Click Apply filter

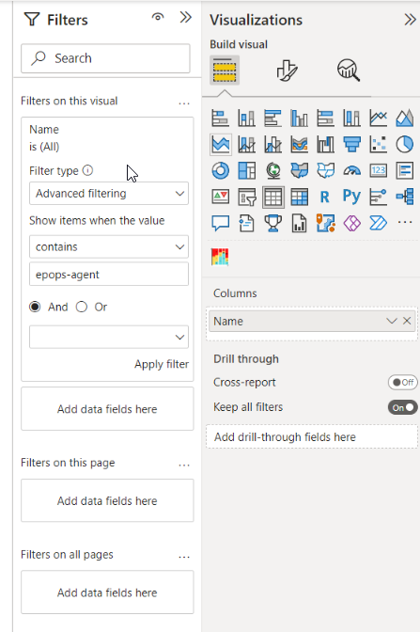162,364
